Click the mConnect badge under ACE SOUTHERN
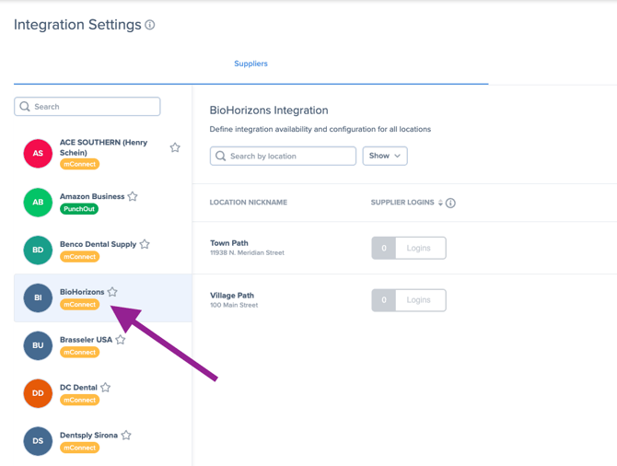617x466 pixels. tap(79, 164)
